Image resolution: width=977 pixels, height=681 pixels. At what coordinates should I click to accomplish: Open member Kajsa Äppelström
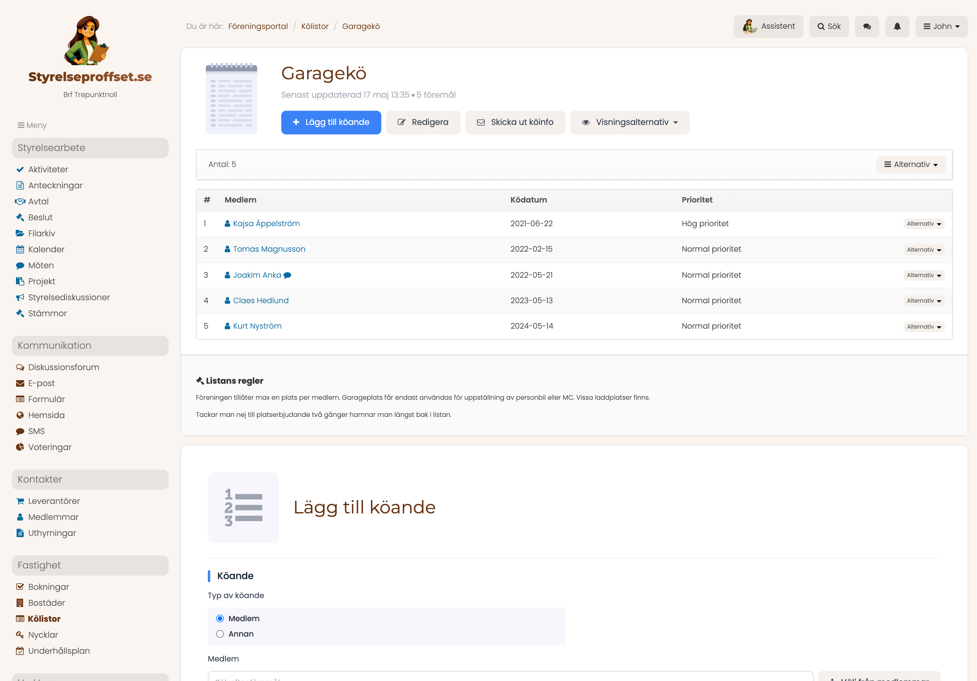coord(266,224)
